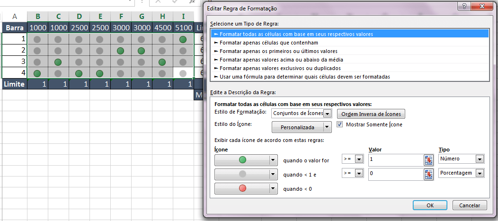Click the cell showing 5100
This screenshot has width=498, height=221.
pos(183,27)
